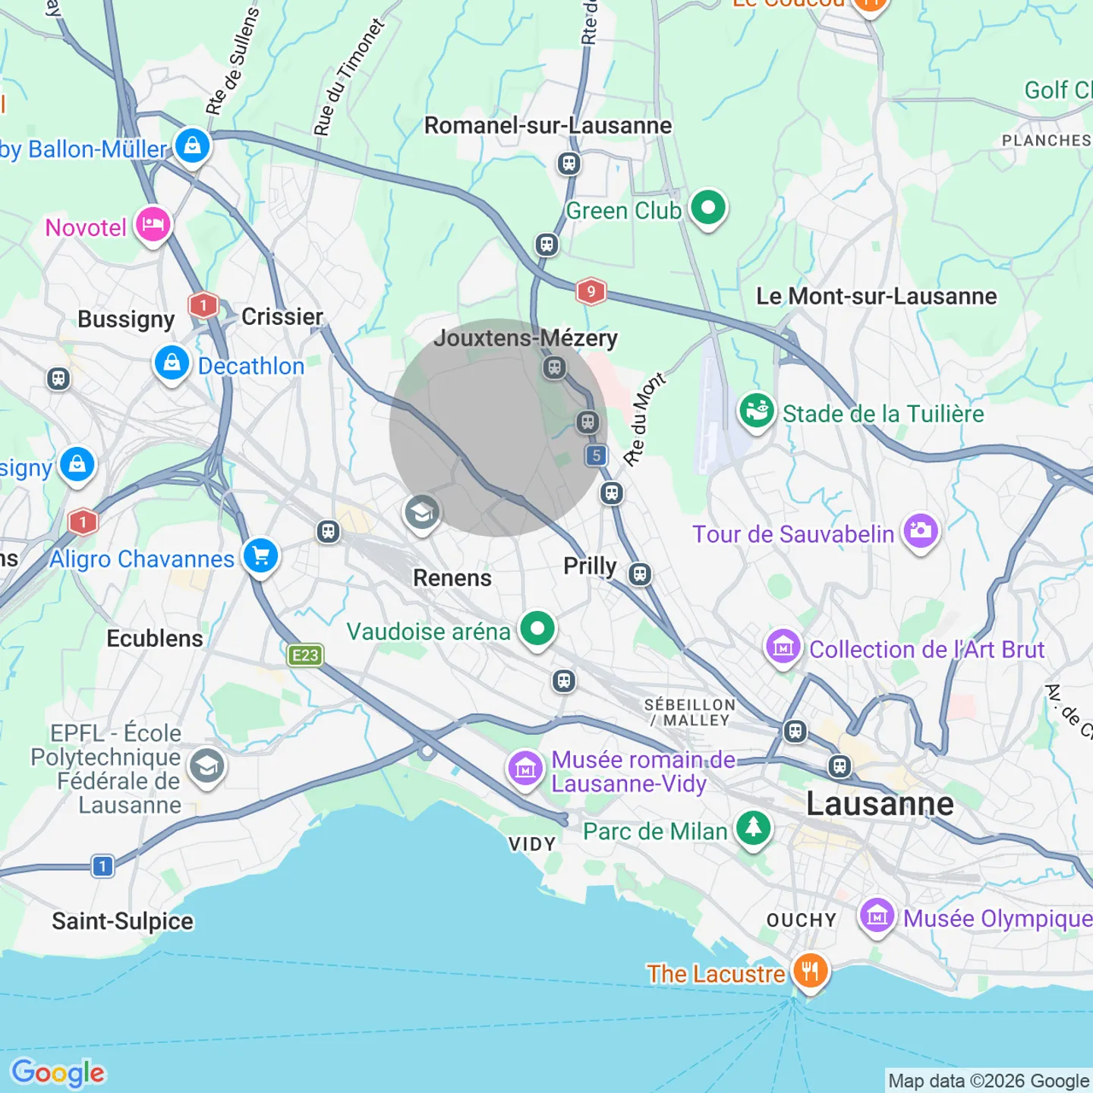Select The Lacustre restaurant marker
Screen dimensions: 1093x1093
pyautogui.click(x=811, y=972)
